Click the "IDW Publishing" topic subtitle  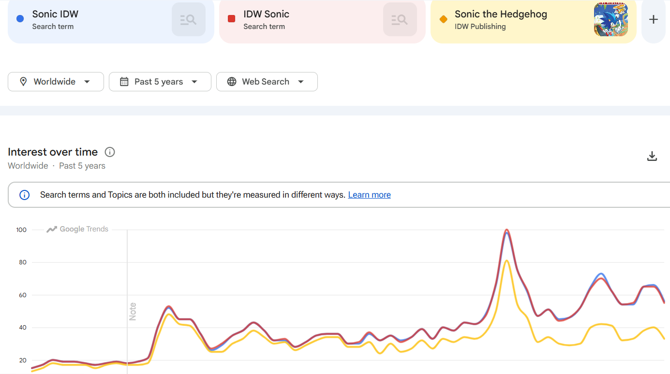pos(480,27)
